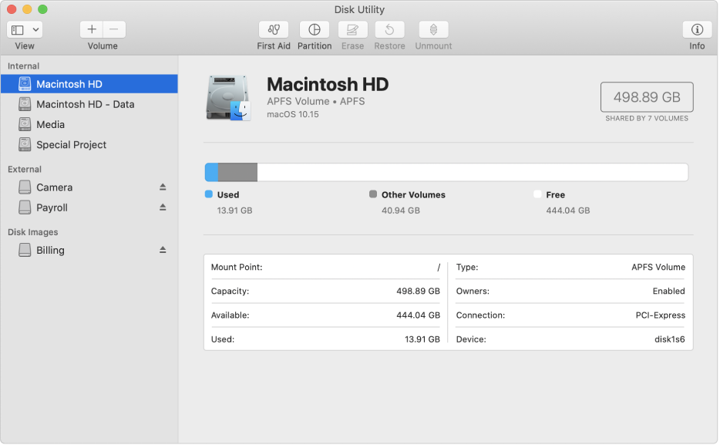This screenshot has height=445, width=720.
Task: Select the Media volume in sidebar
Action: (50, 124)
